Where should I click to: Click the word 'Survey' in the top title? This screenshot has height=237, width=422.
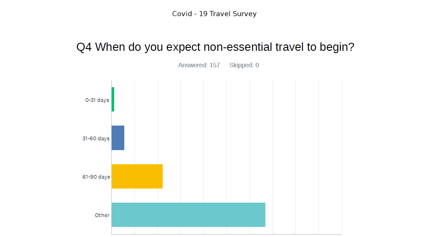[x=245, y=14]
